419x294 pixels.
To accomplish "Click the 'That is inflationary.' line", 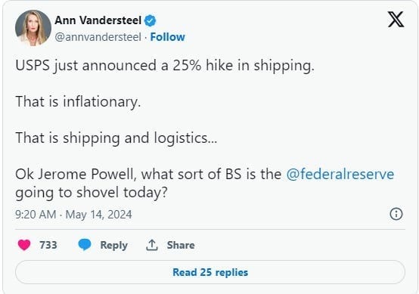I will [x=78, y=102].
